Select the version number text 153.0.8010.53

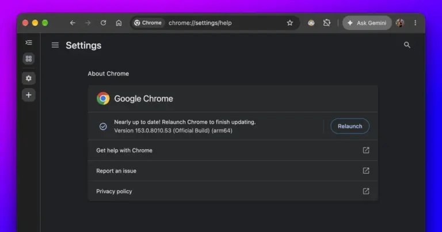[153, 131]
